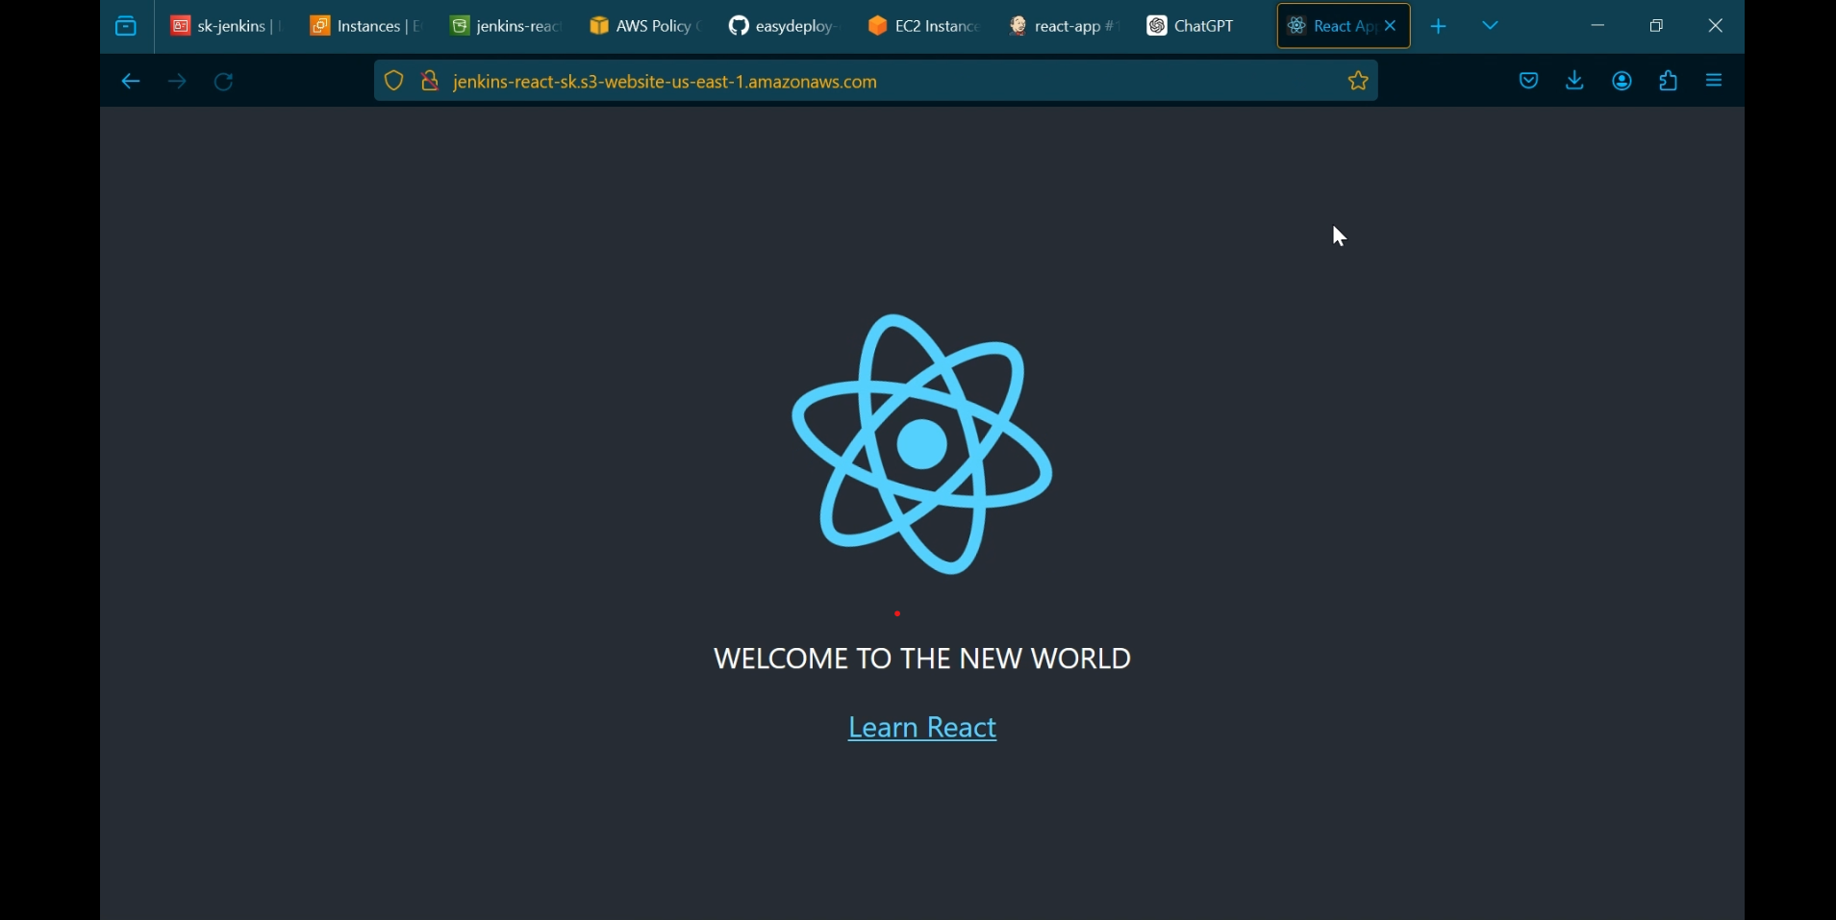Click the WELCOME TO THE NEW WORLD text

(x=922, y=659)
